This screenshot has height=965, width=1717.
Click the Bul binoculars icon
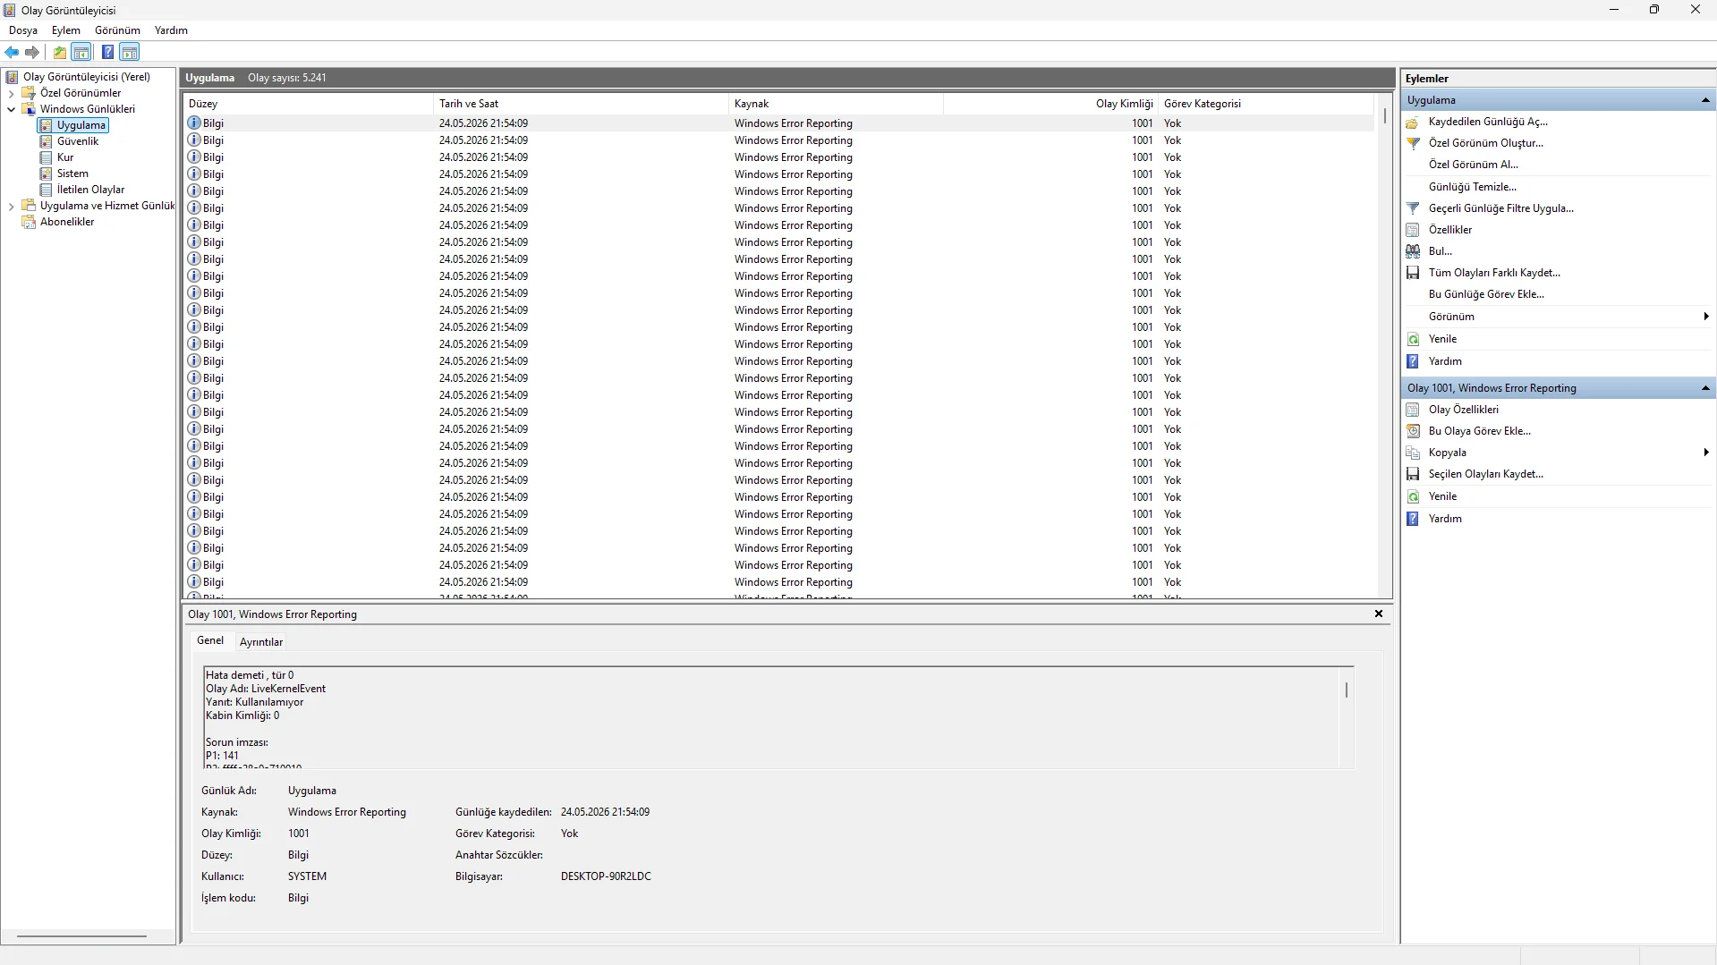coord(1413,251)
